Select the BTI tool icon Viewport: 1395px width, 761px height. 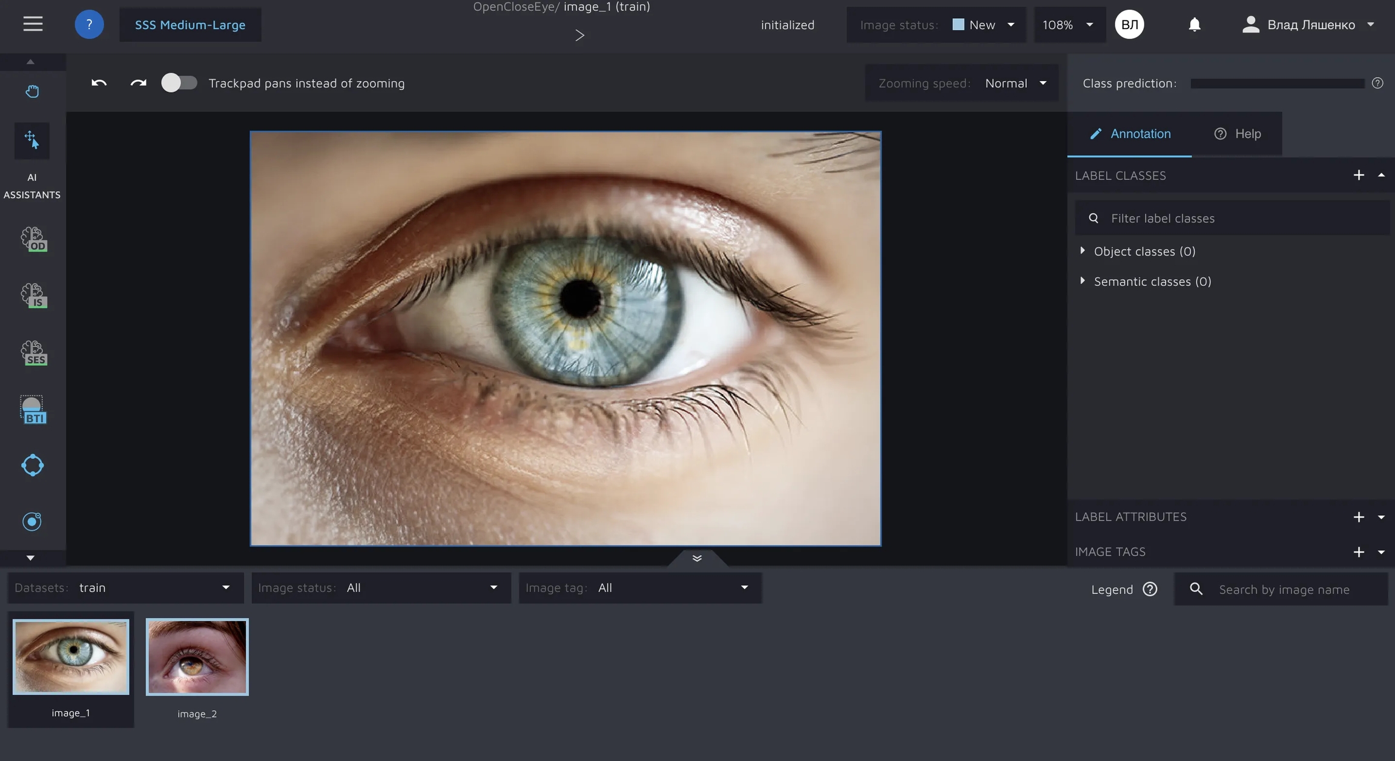(33, 410)
